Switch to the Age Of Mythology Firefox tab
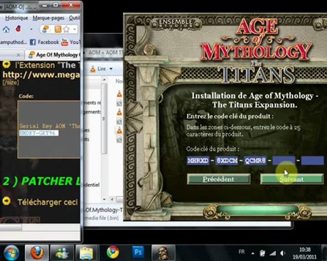 click(54, 55)
